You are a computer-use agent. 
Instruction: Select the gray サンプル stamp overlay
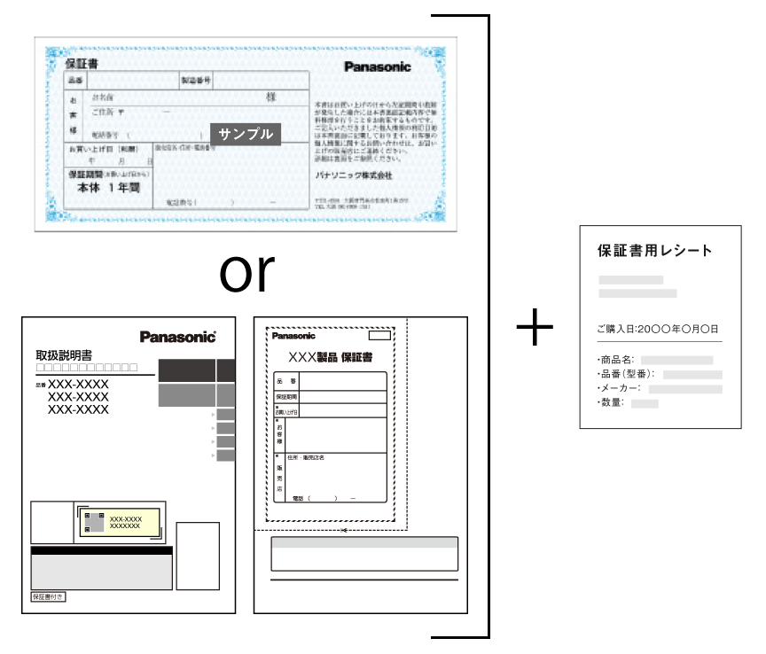pos(246,134)
